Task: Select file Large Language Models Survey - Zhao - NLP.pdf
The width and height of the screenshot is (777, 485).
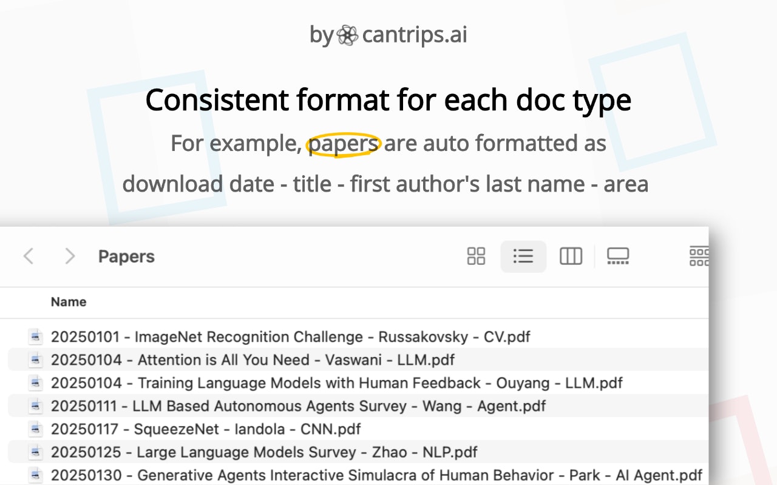Action: tap(264, 452)
